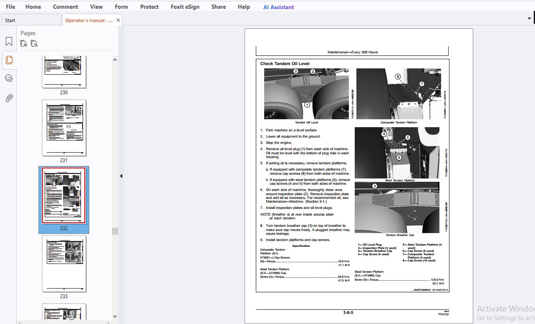Collapse the Pages navigation panel arrow
Image resolution: width=535 pixels, height=324 pixels.
[x=121, y=176]
